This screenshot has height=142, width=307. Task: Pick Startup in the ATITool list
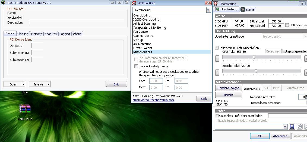172,40
